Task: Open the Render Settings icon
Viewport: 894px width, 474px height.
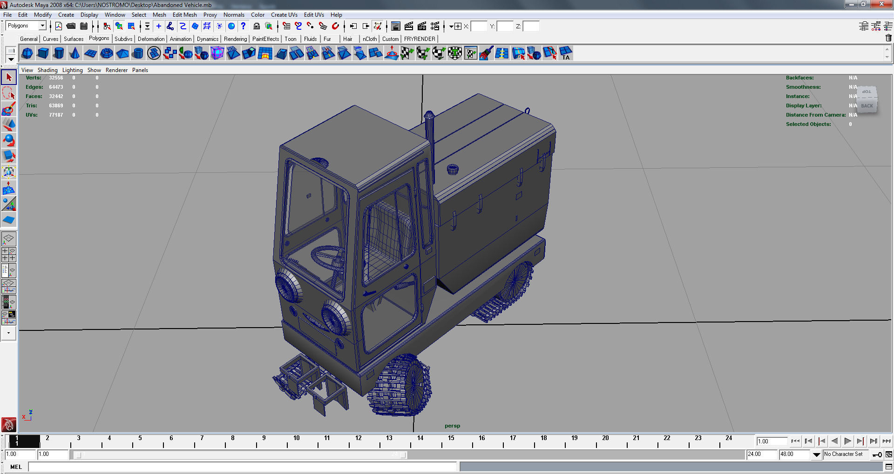Action: point(435,26)
